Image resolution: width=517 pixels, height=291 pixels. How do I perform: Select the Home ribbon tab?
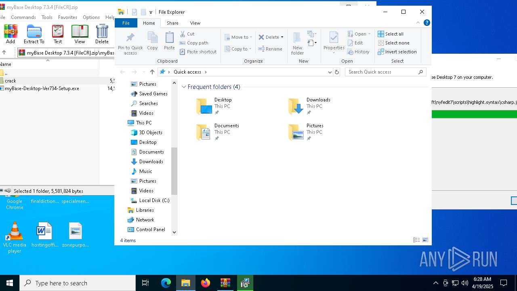click(x=149, y=23)
